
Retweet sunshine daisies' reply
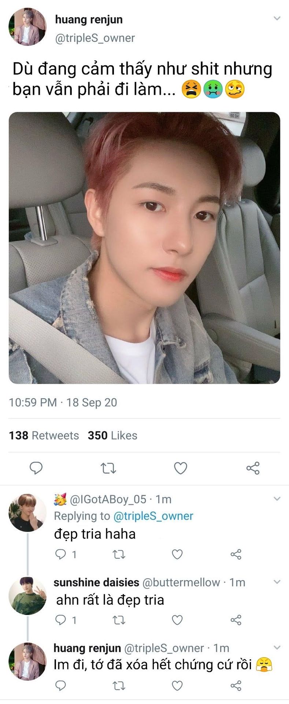[x=119, y=620]
